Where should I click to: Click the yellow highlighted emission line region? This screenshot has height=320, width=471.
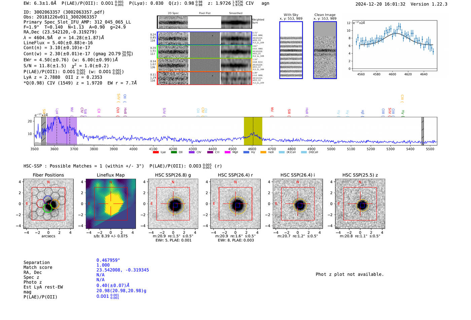point(253,131)
